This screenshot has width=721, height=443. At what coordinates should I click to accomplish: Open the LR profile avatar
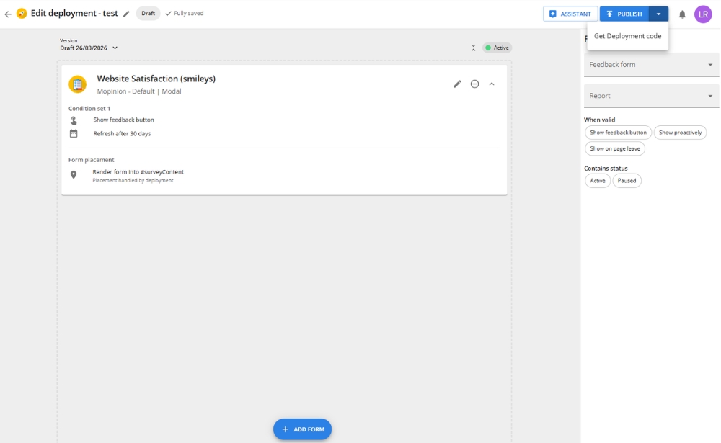point(703,13)
